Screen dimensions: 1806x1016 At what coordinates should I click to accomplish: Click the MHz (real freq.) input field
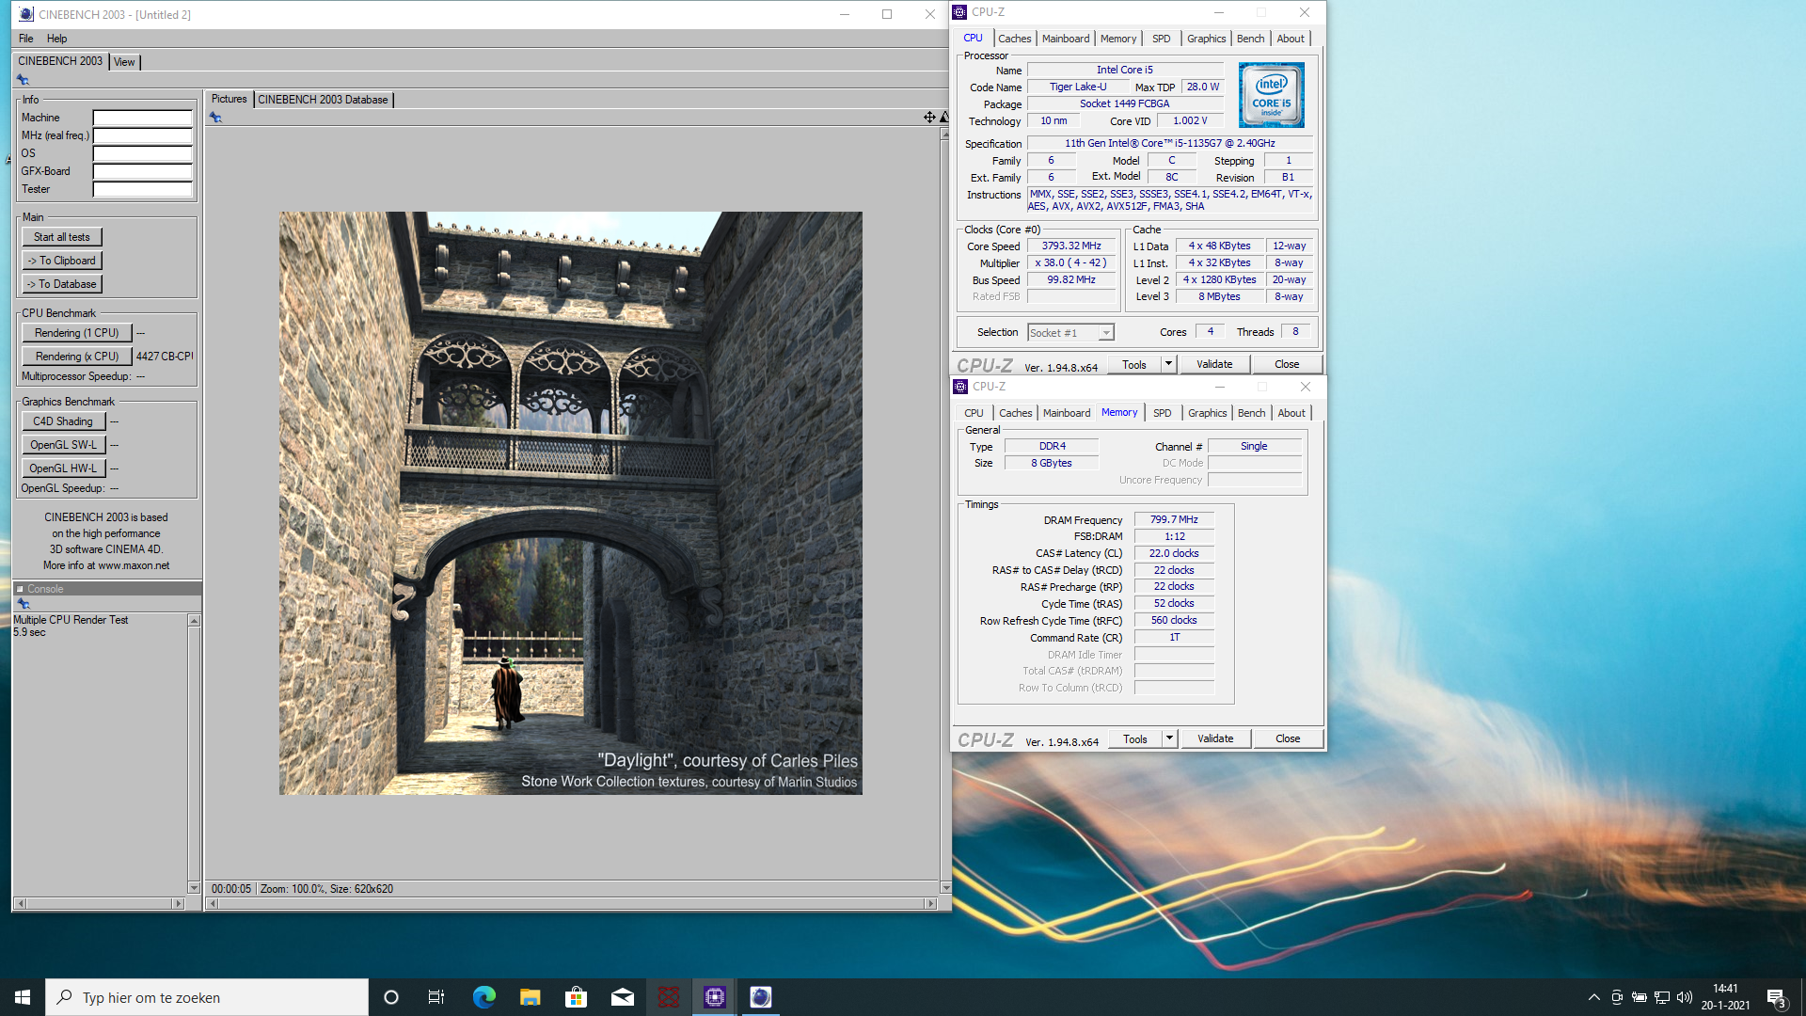(x=142, y=135)
